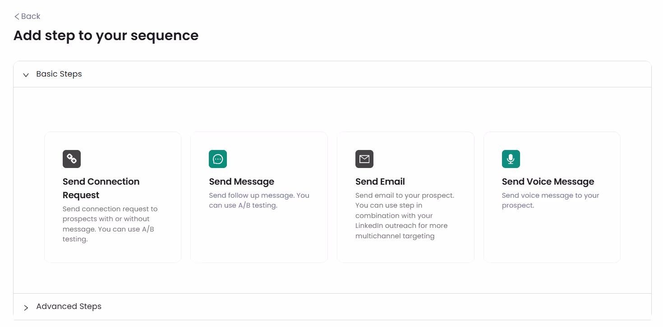This screenshot has height=327, width=663.
Task: Collapse the Basic Steps section using its chevron
Action: pyautogui.click(x=26, y=74)
